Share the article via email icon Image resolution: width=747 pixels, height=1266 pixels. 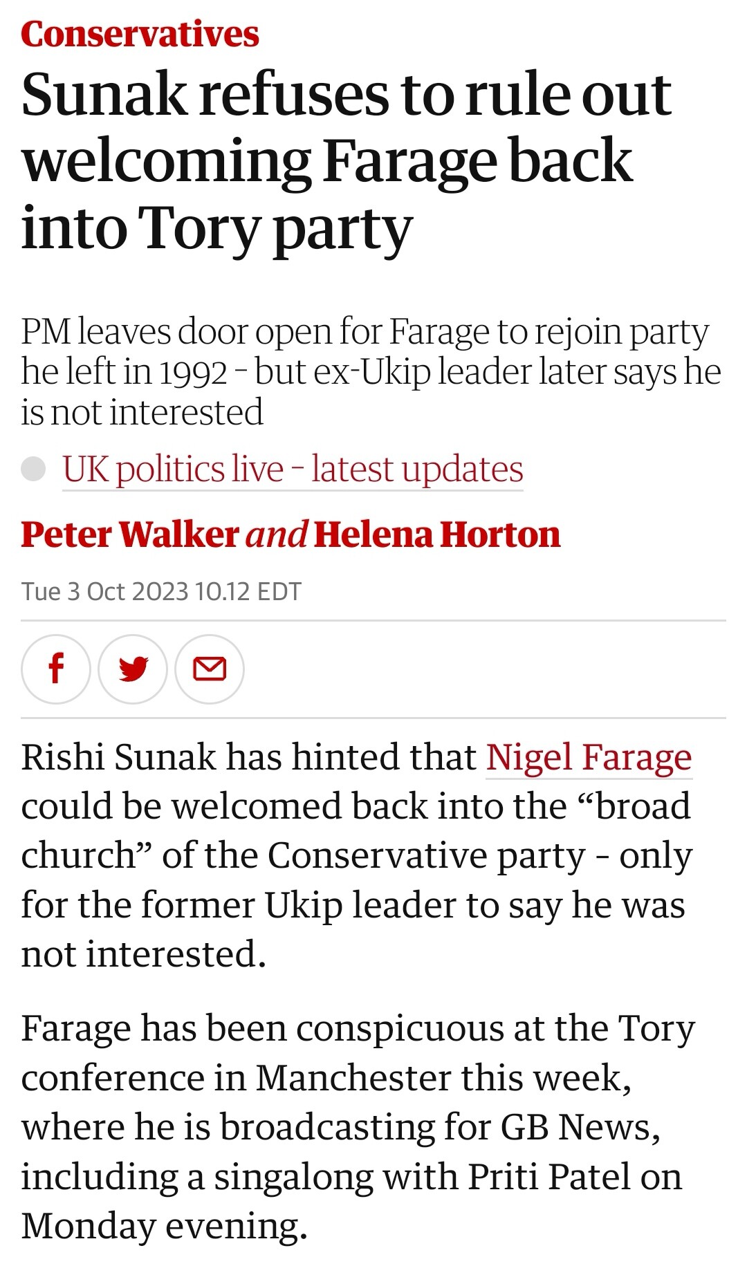[210, 669]
